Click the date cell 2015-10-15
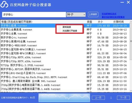 (120, 69)
